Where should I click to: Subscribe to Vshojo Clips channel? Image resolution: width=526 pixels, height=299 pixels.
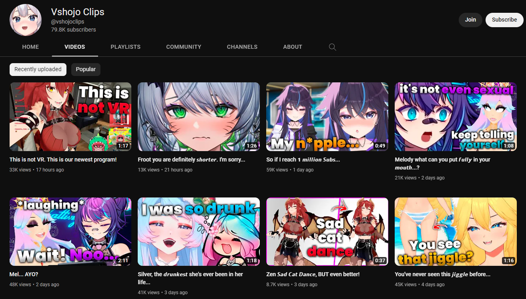(504, 20)
